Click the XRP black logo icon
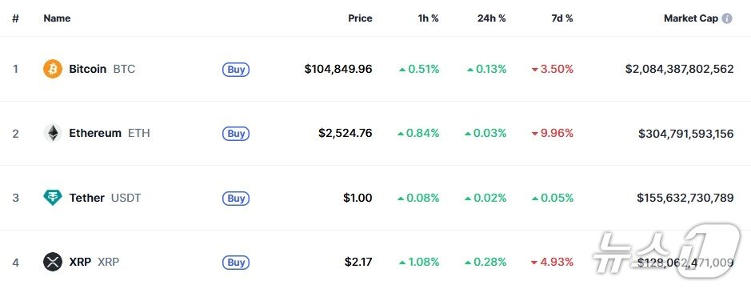 tap(53, 262)
